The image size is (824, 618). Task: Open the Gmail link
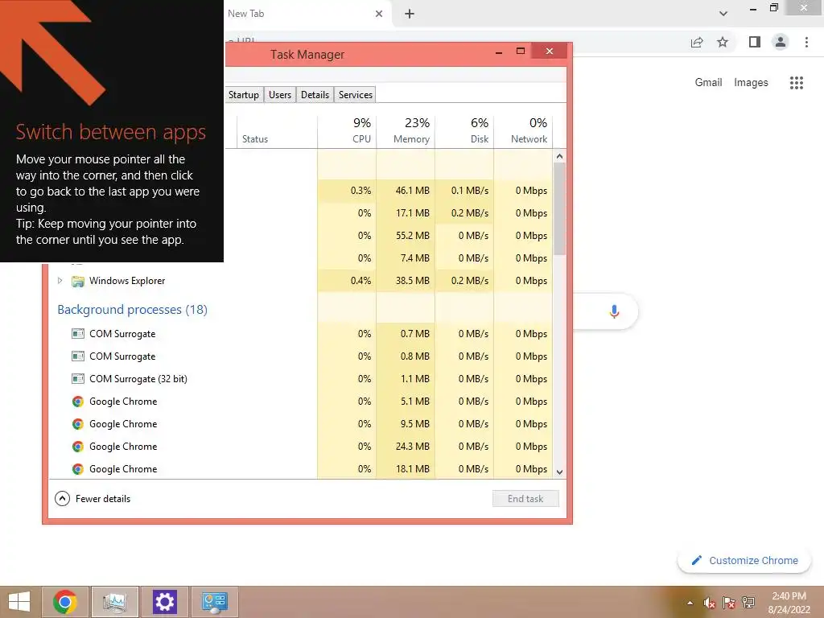pos(708,83)
